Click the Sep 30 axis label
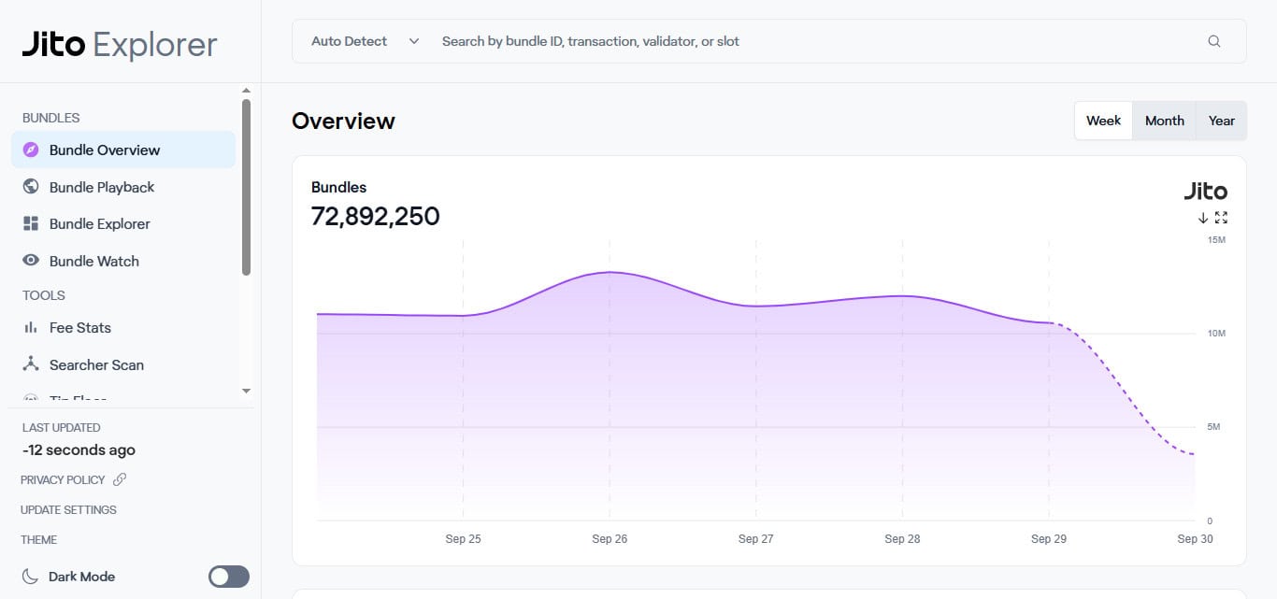The height and width of the screenshot is (599, 1277). pyautogui.click(x=1195, y=538)
